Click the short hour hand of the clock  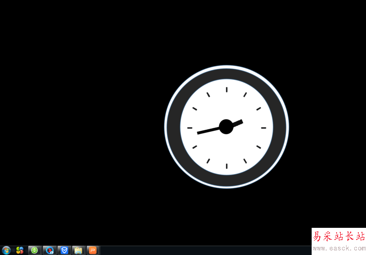(x=238, y=123)
